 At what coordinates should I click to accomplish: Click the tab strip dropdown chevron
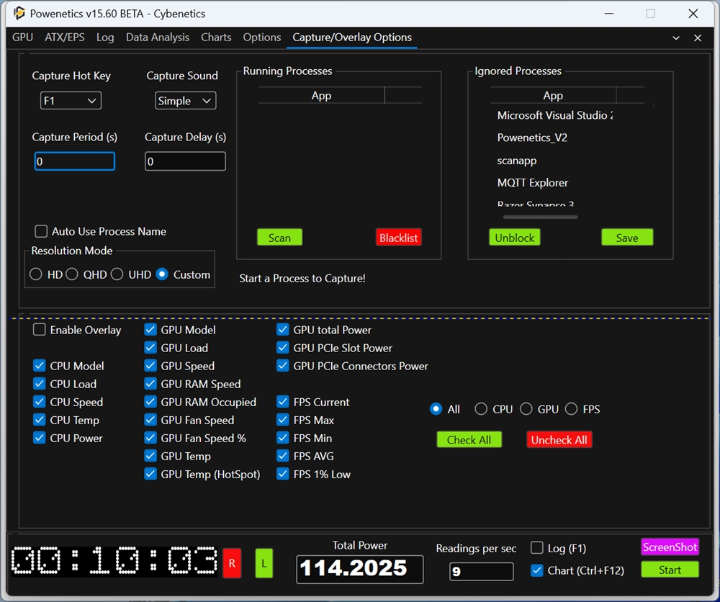(676, 37)
